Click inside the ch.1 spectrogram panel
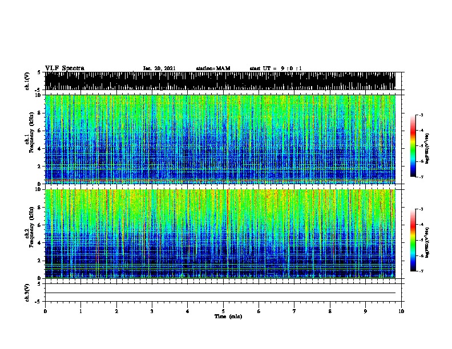The width and height of the screenshot is (452, 349). (x=220, y=139)
